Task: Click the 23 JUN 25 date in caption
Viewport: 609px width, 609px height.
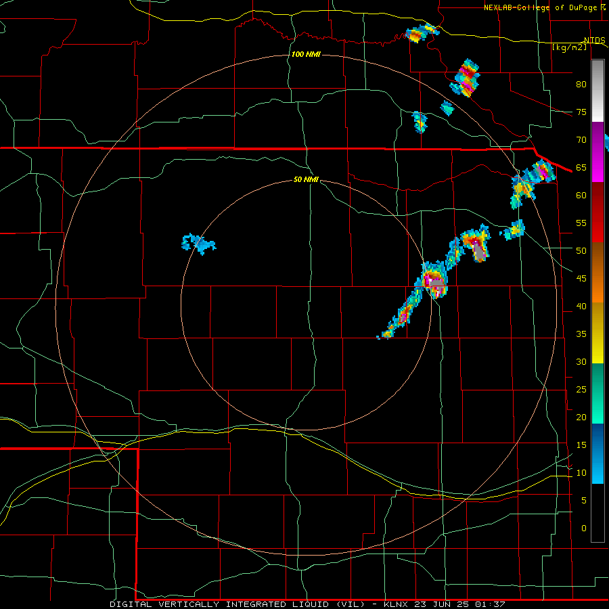Action: pos(443,604)
